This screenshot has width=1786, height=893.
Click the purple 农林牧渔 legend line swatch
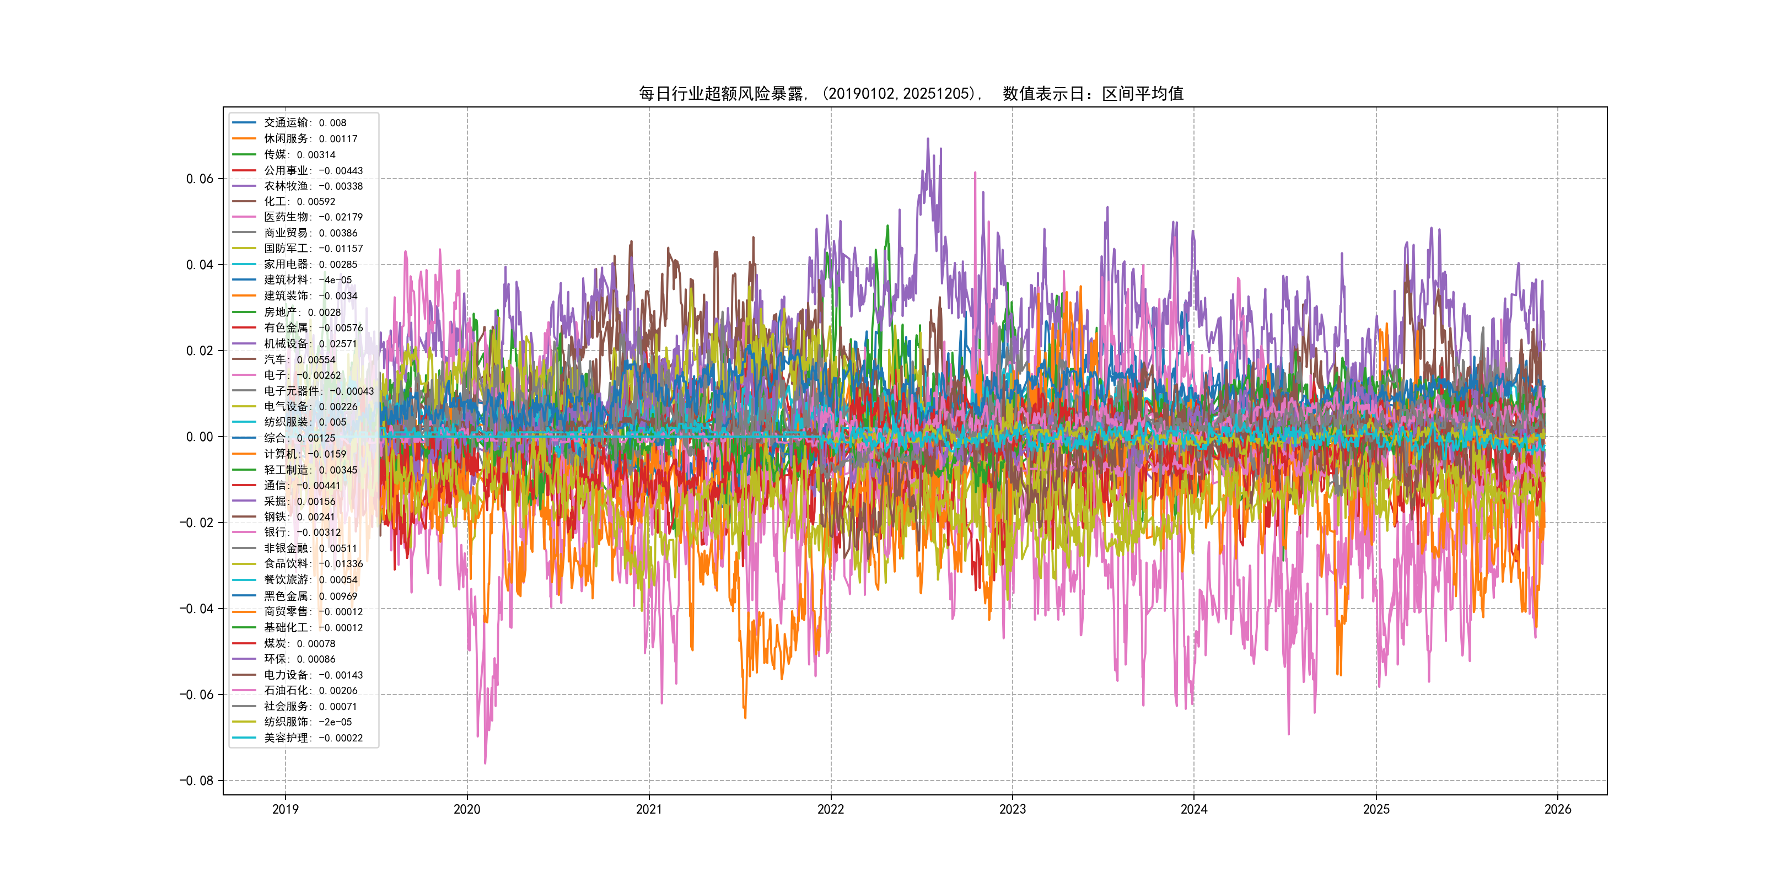[x=244, y=186]
